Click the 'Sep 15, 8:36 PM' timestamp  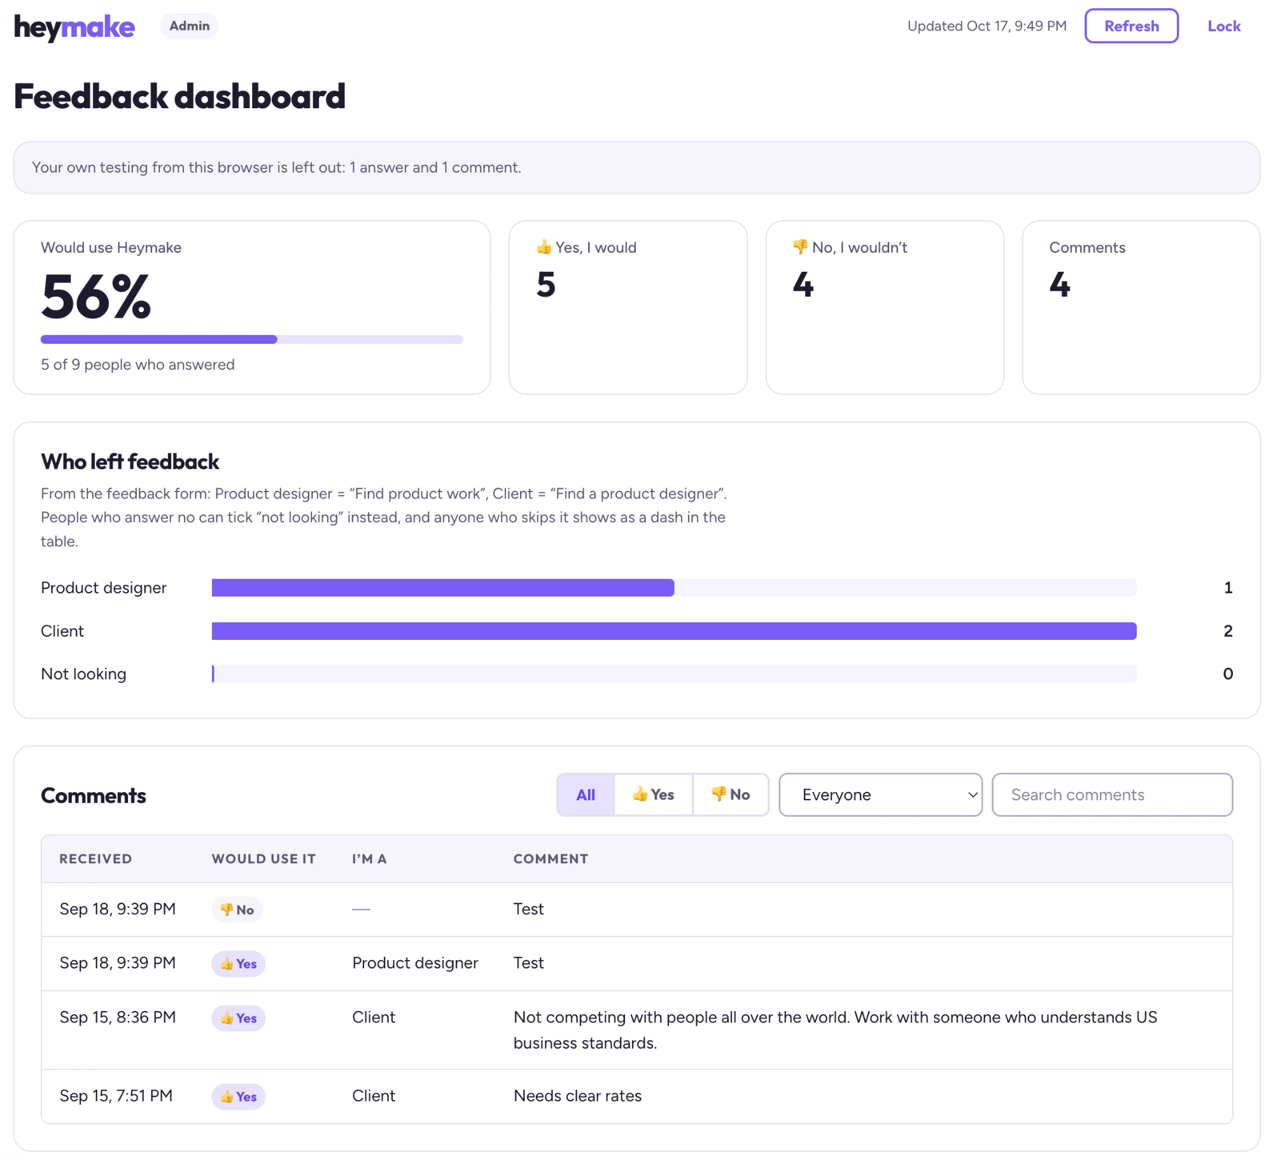point(117,1017)
